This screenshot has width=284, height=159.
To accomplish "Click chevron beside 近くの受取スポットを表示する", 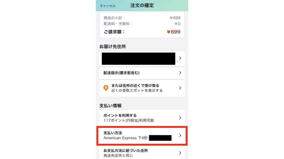I will [x=180, y=88].
